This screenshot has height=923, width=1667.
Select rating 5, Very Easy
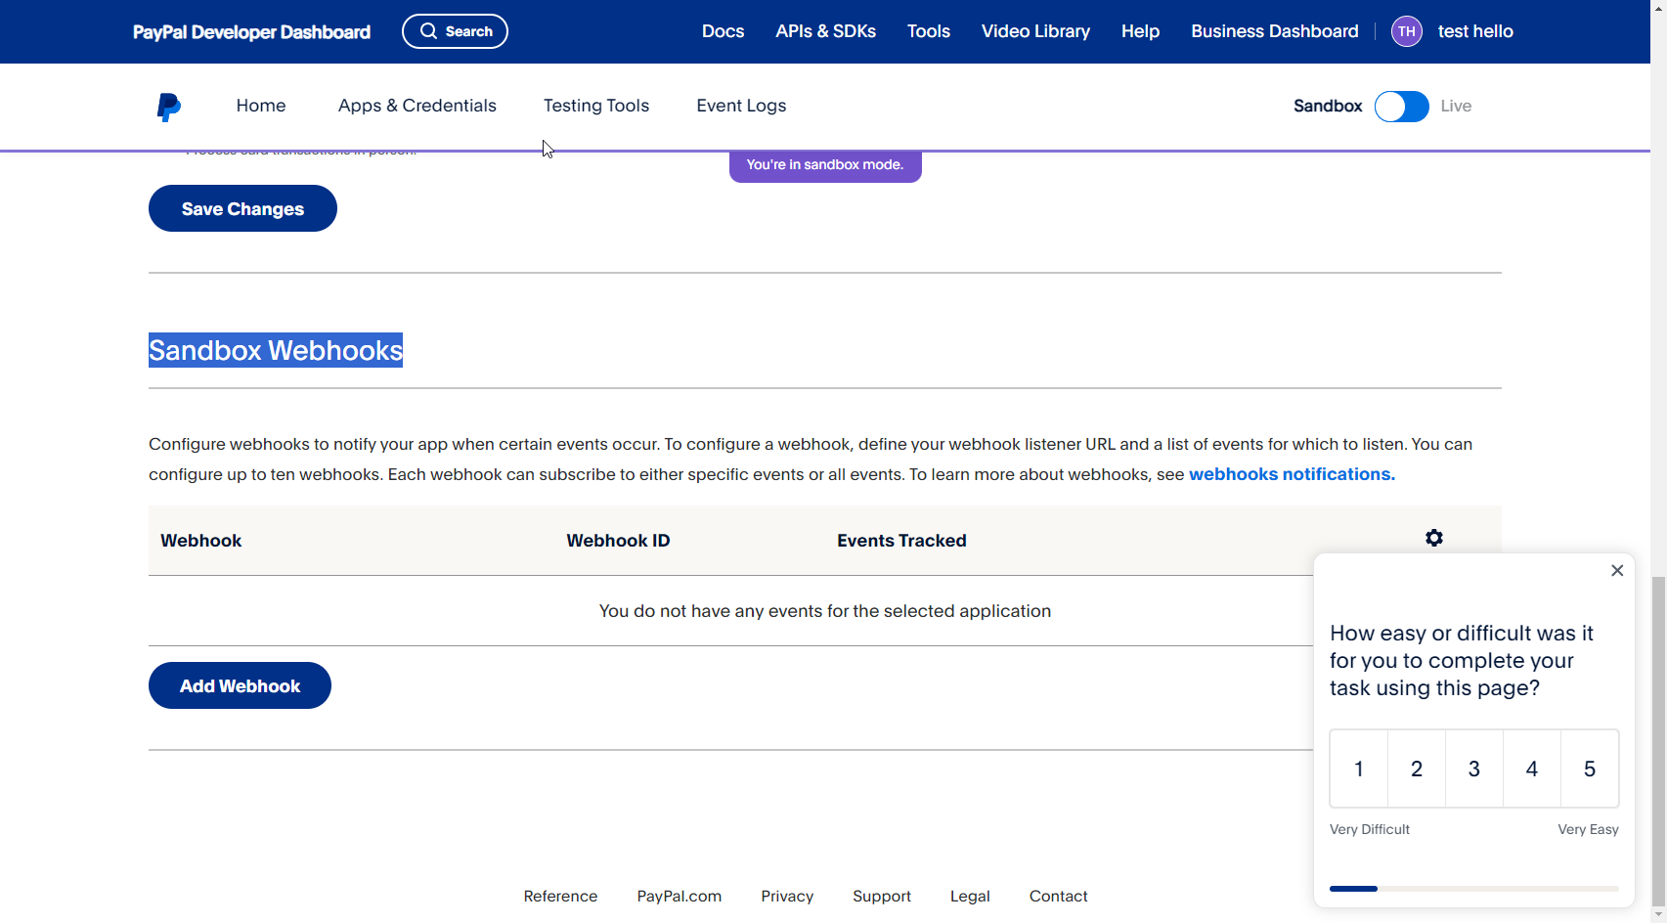[1589, 769]
